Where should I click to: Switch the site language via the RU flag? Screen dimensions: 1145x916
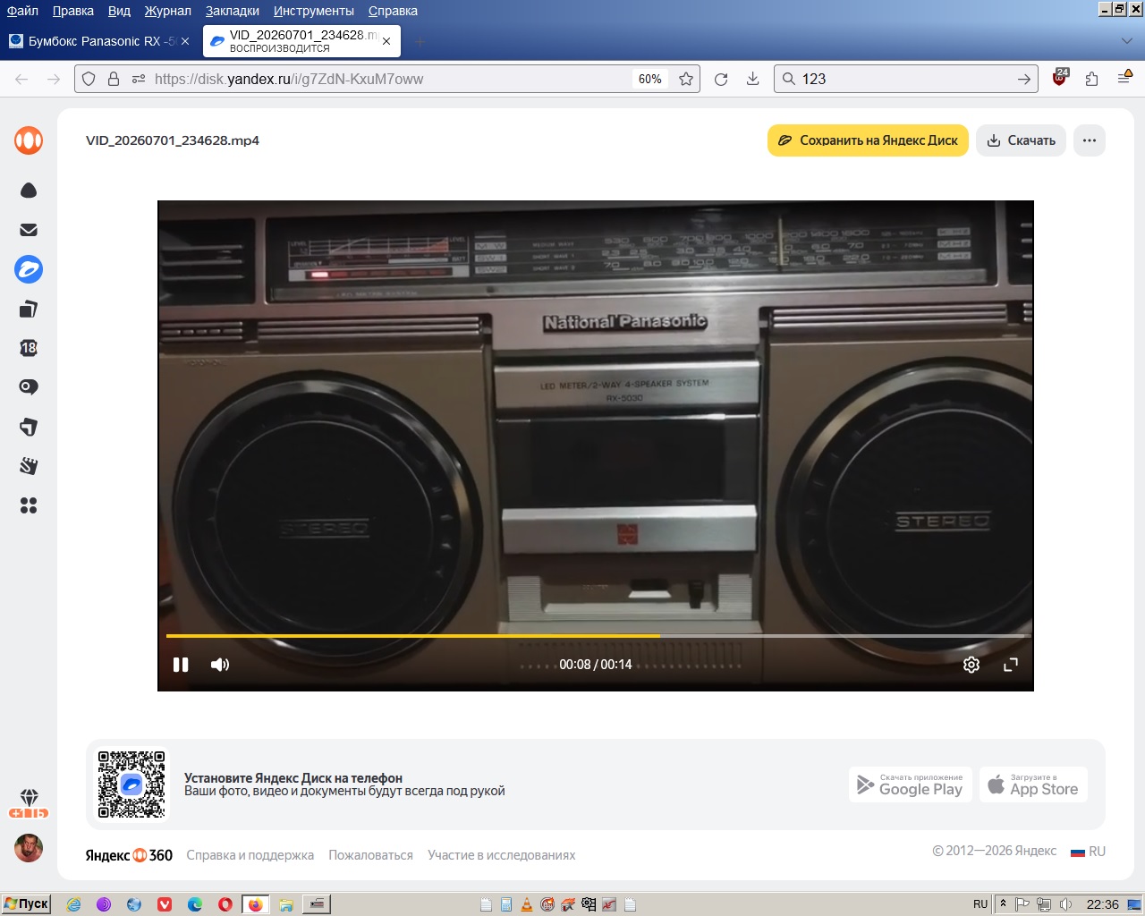[x=1088, y=852]
